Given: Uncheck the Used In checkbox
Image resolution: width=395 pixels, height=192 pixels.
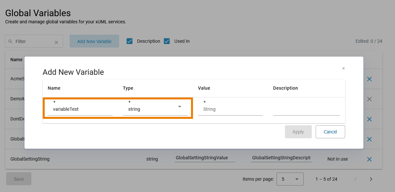Looking at the screenshot, I should [167, 41].
